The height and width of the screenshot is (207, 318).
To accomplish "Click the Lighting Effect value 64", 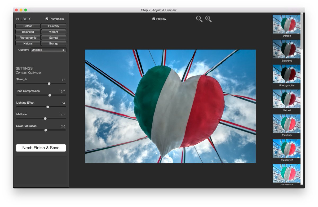I will (63, 103).
